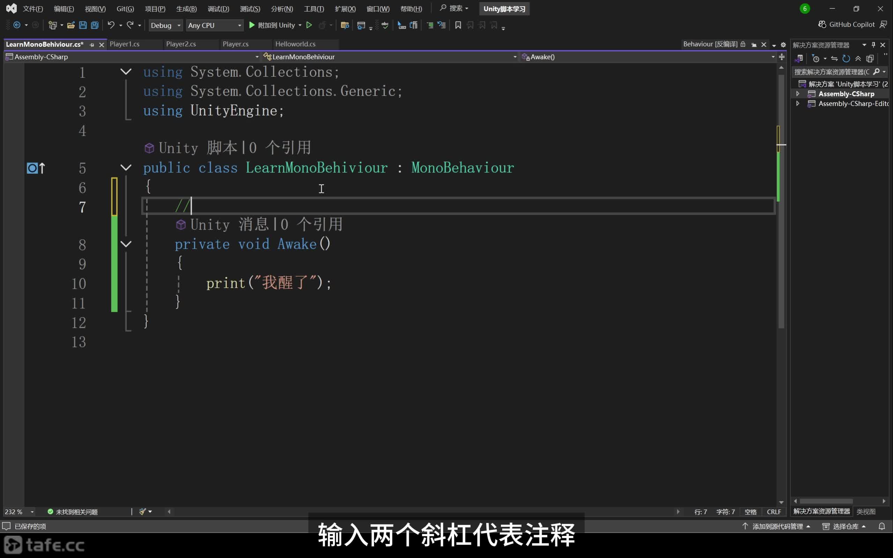Pin the LearnMonoBehiviour.cs tab
Image resolution: width=893 pixels, height=558 pixels.
pos(91,45)
